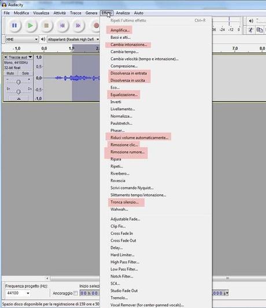Click the red Record button
The height and width of the screenshot is (308, 266).
tap(96, 26)
